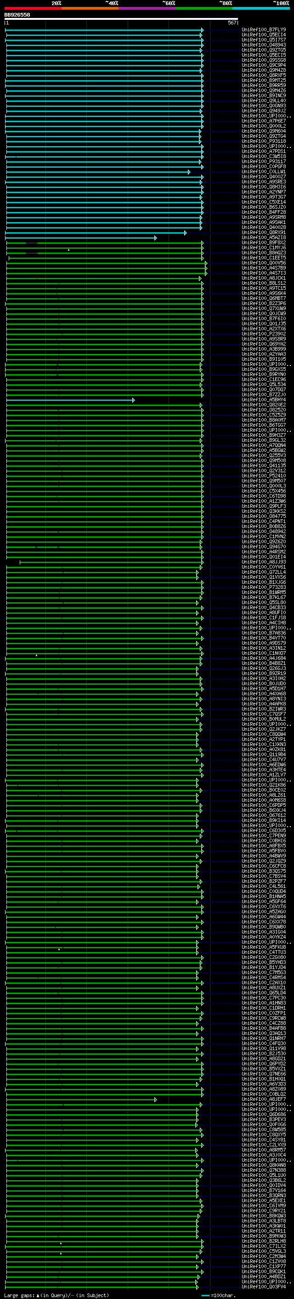Click the UniRef100_P93118 label
294x1299 pixels.
(264, 141)
